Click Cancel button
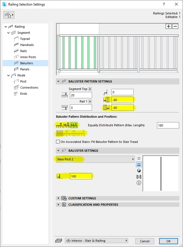Screen dimensions: 183x247 (145, 241)
